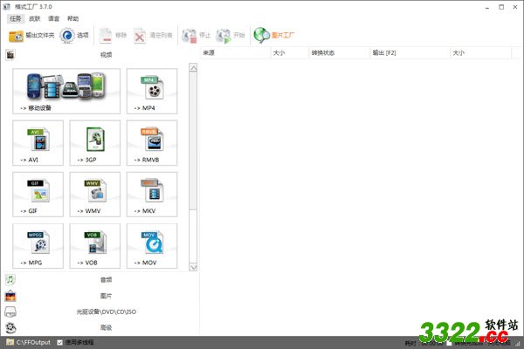Open the 任务 task menu
524x349 pixels.
15,17
